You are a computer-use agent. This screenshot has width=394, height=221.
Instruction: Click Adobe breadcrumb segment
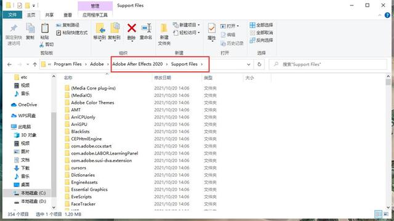[x=97, y=64]
